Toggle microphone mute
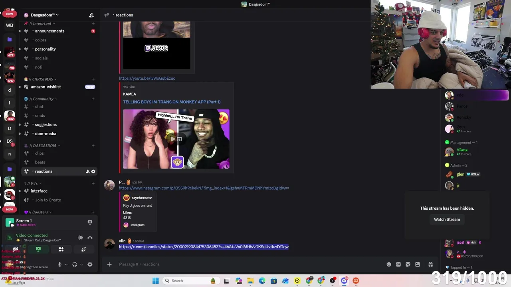This screenshot has width=511, height=287. [x=59, y=264]
